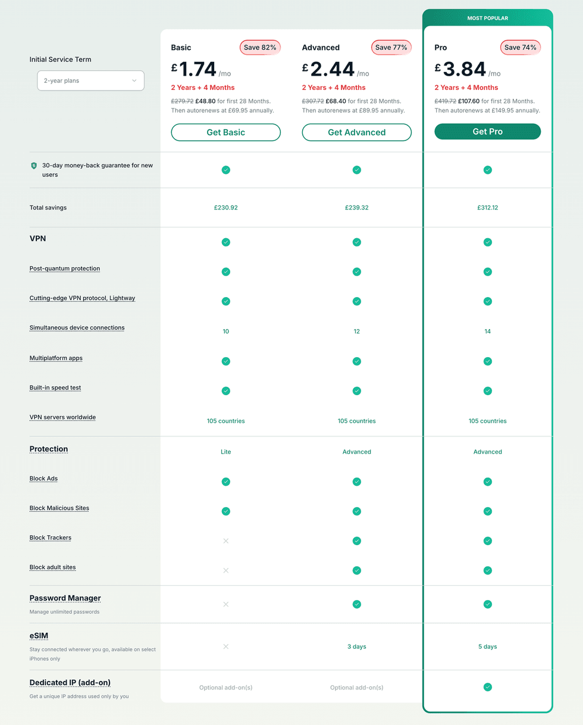Click the Get Basic button
Screen dimensions: 583x725
tap(226, 132)
